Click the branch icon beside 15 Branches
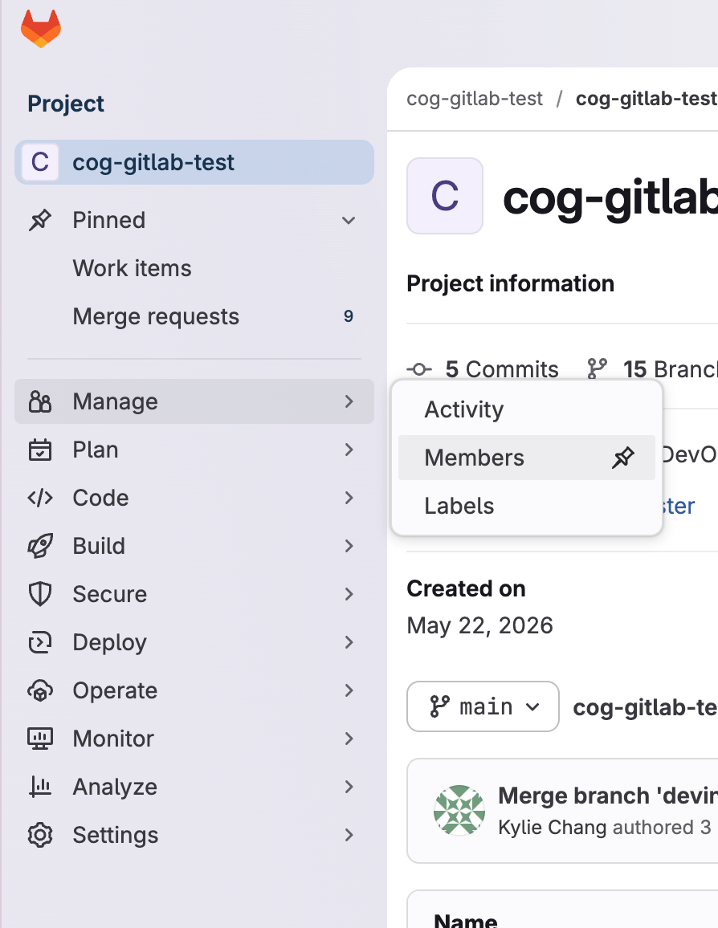 coord(598,368)
